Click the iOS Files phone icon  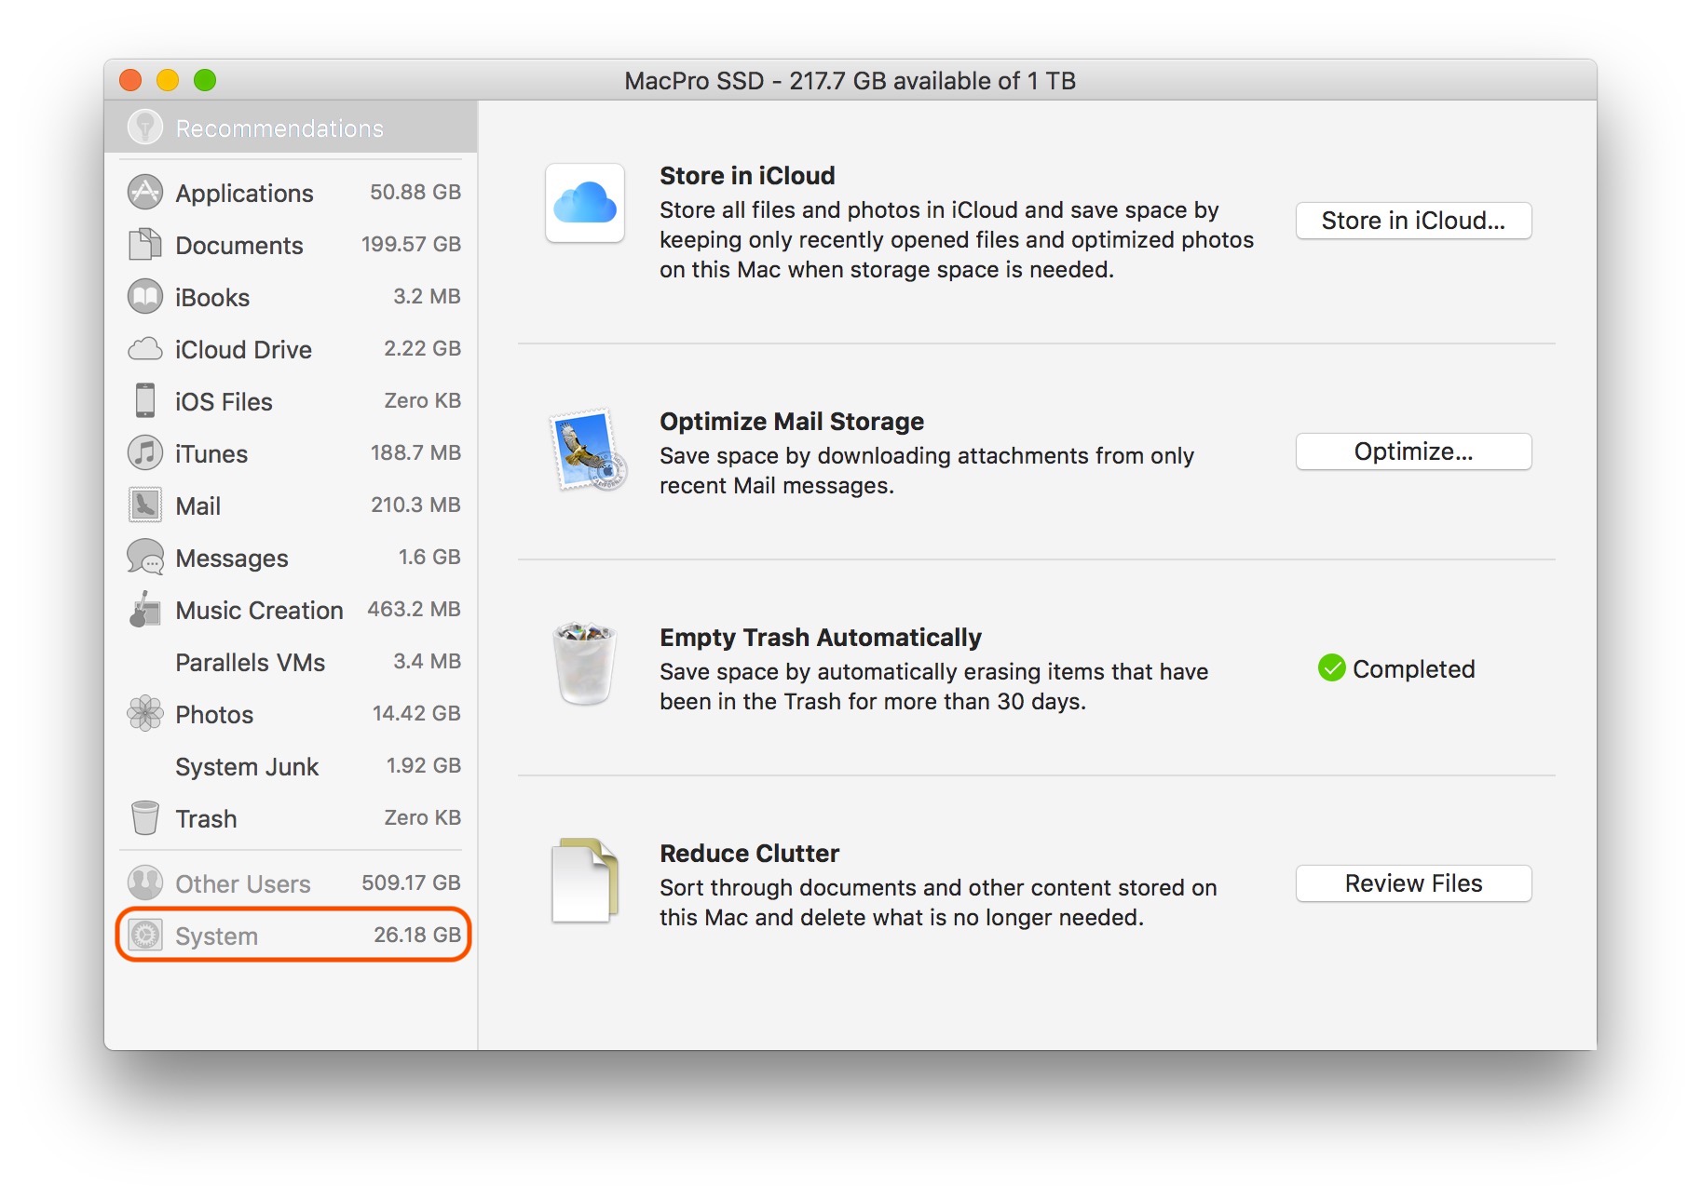point(144,400)
